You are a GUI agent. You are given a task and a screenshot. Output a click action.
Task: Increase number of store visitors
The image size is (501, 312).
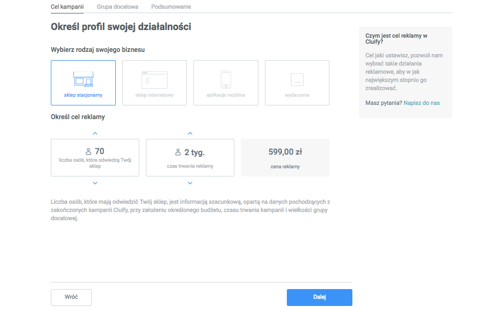pyautogui.click(x=95, y=133)
